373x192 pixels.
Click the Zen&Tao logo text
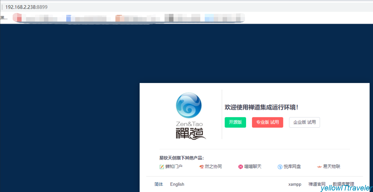pyautogui.click(x=189, y=124)
